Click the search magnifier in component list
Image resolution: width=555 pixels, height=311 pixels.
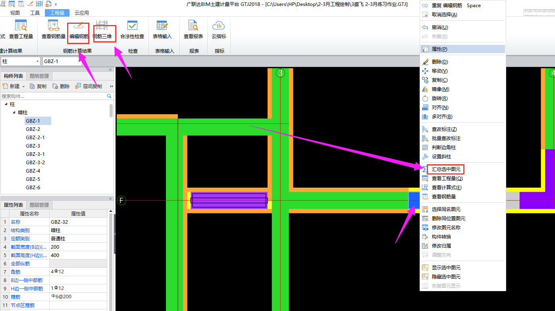tap(109, 96)
